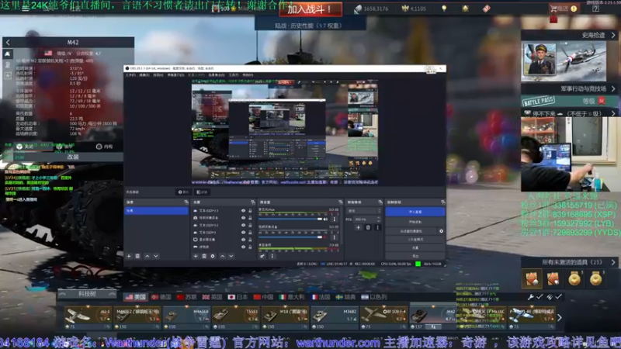Open the lightbulb icon in the game's top bar
The width and height of the screenshot is (621, 349).
tap(444, 9)
